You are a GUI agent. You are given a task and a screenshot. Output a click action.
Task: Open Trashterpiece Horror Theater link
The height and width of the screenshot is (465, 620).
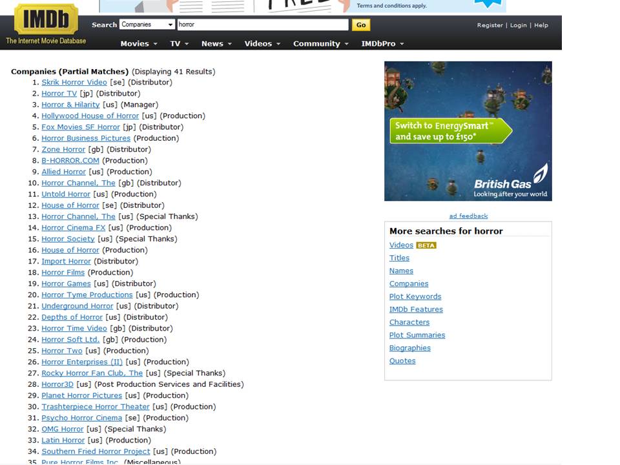[x=96, y=406]
